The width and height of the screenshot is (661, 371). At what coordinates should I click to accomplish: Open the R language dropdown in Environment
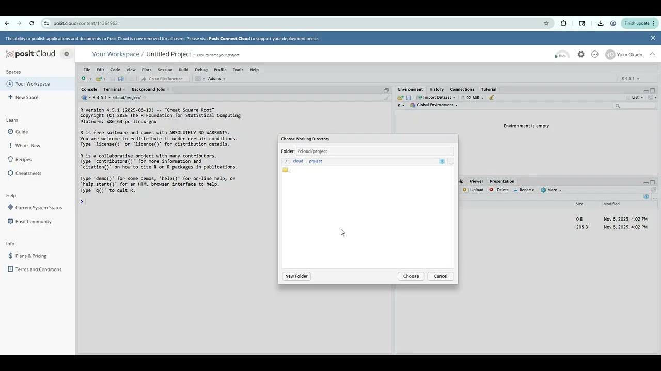[x=401, y=105]
